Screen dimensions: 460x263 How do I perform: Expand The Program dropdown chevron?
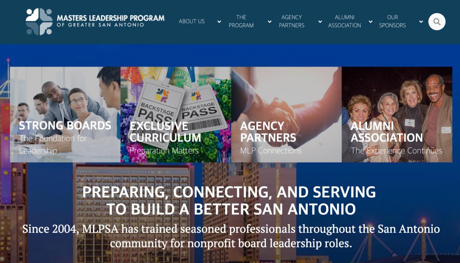270,22
